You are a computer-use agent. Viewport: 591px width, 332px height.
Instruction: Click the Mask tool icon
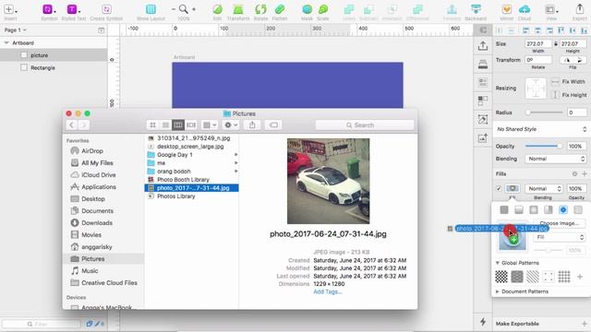(308, 9)
